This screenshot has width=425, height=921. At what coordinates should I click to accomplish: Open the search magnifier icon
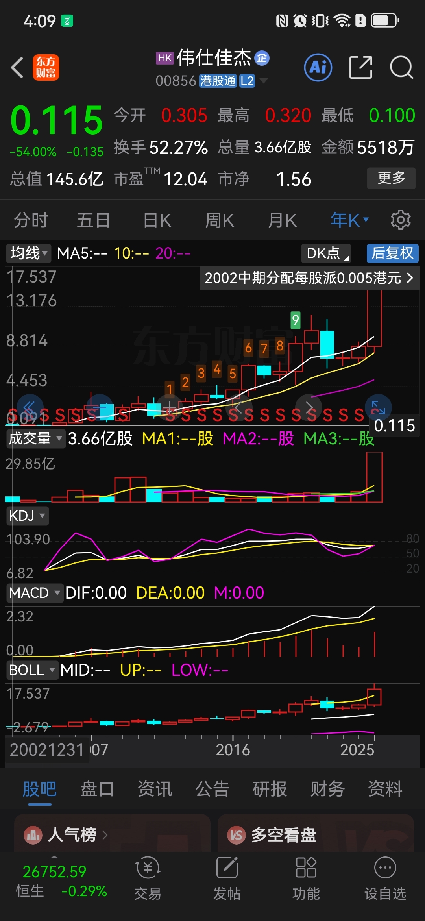[x=401, y=67]
